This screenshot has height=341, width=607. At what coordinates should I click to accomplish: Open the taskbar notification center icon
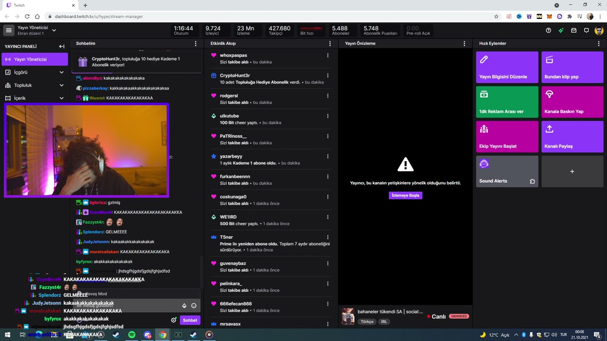tap(597, 334)
